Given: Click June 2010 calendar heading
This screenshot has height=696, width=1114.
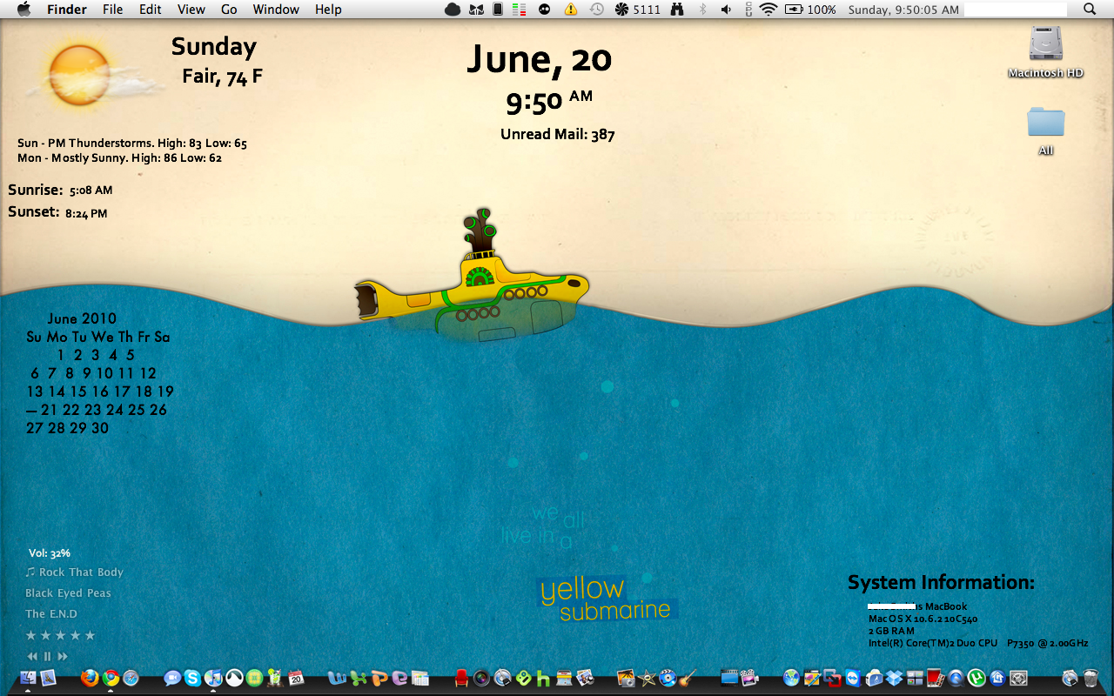Looking at the screenshot, I should tap(82, 318).
